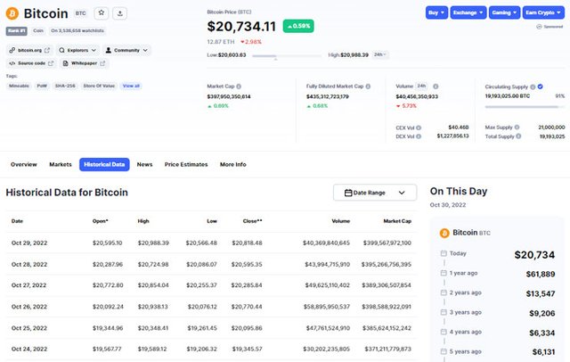
Task: Click Bitcoin icon in On This Day card
Action: pyautogui.click(x=444, y=234)
